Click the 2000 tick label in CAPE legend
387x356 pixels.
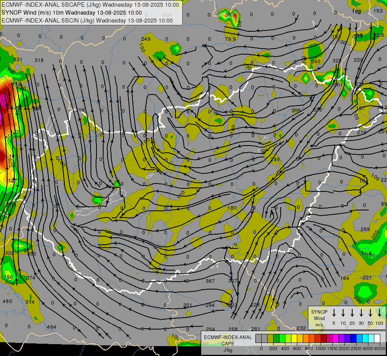click(344, 348)
